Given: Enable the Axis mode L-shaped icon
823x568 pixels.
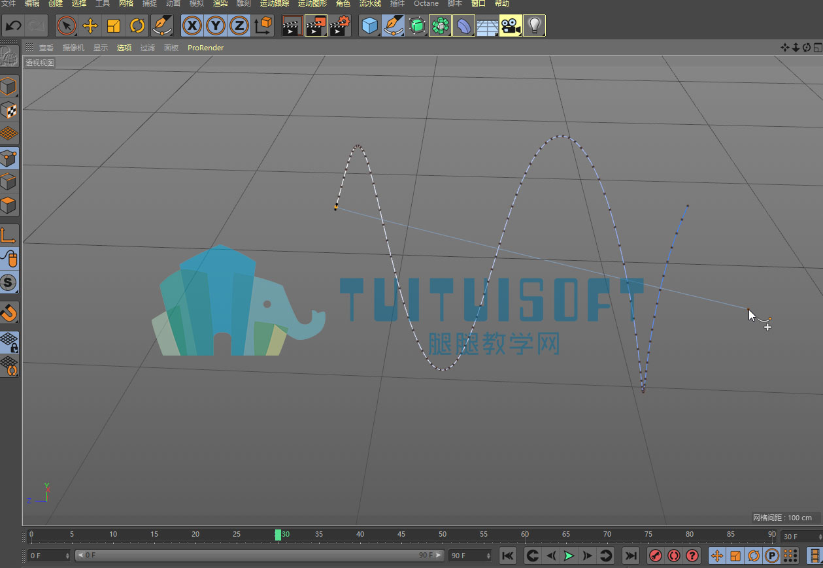Looking at the screenshot, I should tap(9, 235).
